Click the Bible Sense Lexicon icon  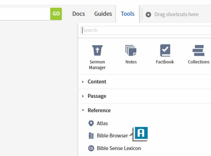click(x=91, y=148)
